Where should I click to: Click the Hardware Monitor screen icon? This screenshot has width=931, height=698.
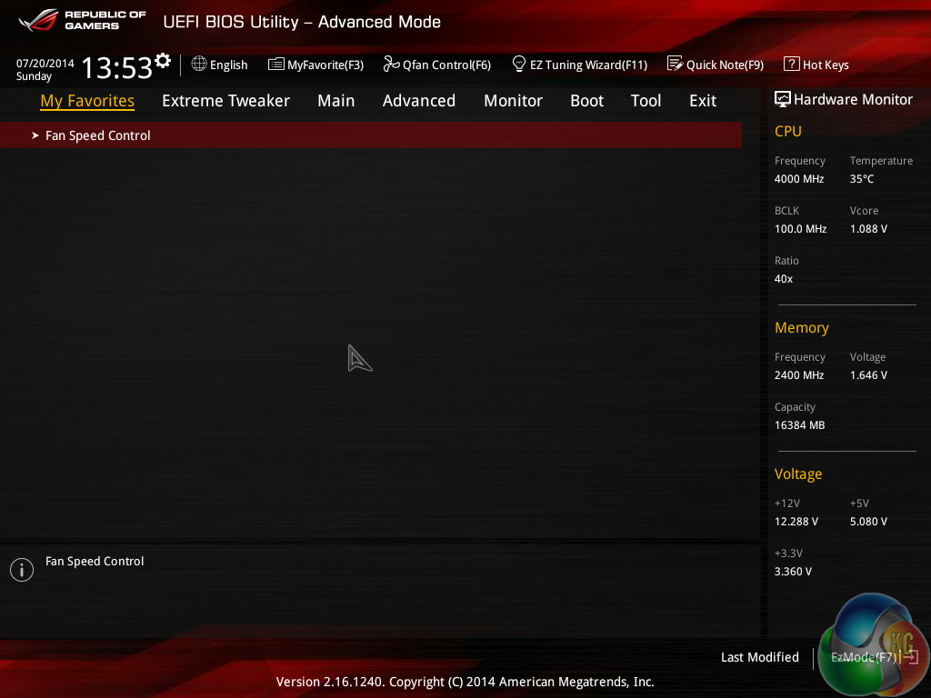[x=783, y=99]
